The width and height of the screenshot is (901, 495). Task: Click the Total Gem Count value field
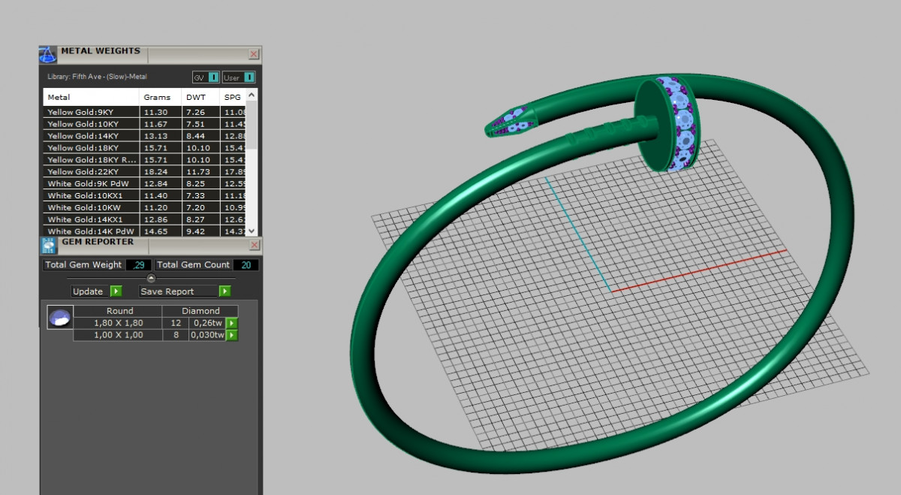pos(246,265)
